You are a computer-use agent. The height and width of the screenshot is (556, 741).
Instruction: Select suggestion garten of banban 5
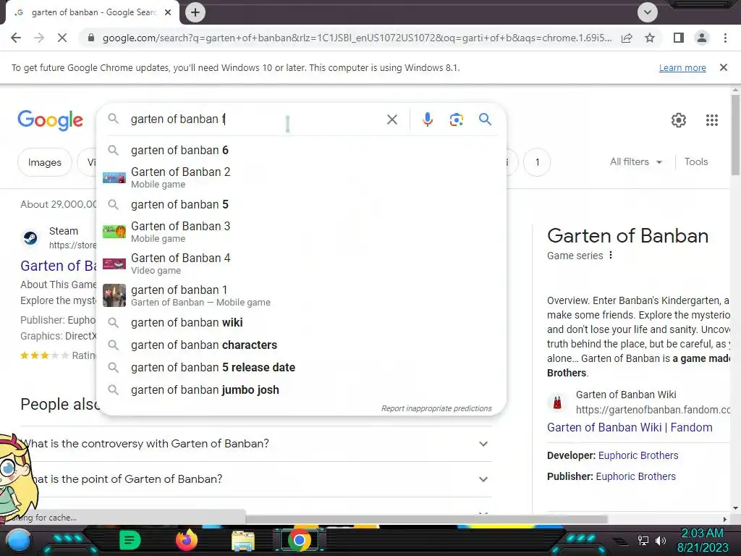pos(301,204)
